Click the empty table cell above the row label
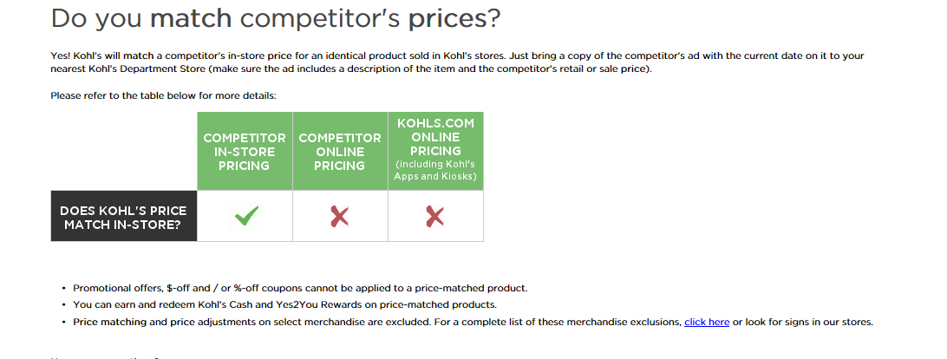Image resolution: width=947 pixels, height=359 pixels. (123, 151)
